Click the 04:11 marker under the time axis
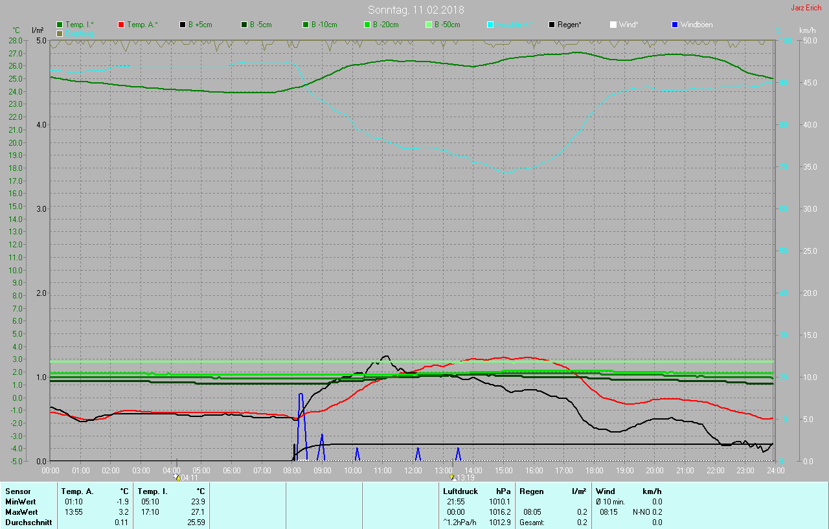Viewport: 829px width, 529px height. pyautogui.click(x=186, y=478)
